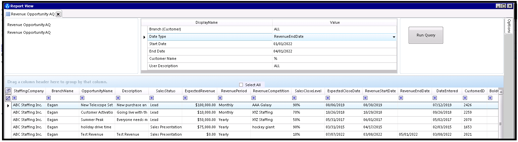Image resolution: width=518 pixels, height=142 pixels.
Task: Click the Customer Name value % field
Action: [x=334, y=59]
